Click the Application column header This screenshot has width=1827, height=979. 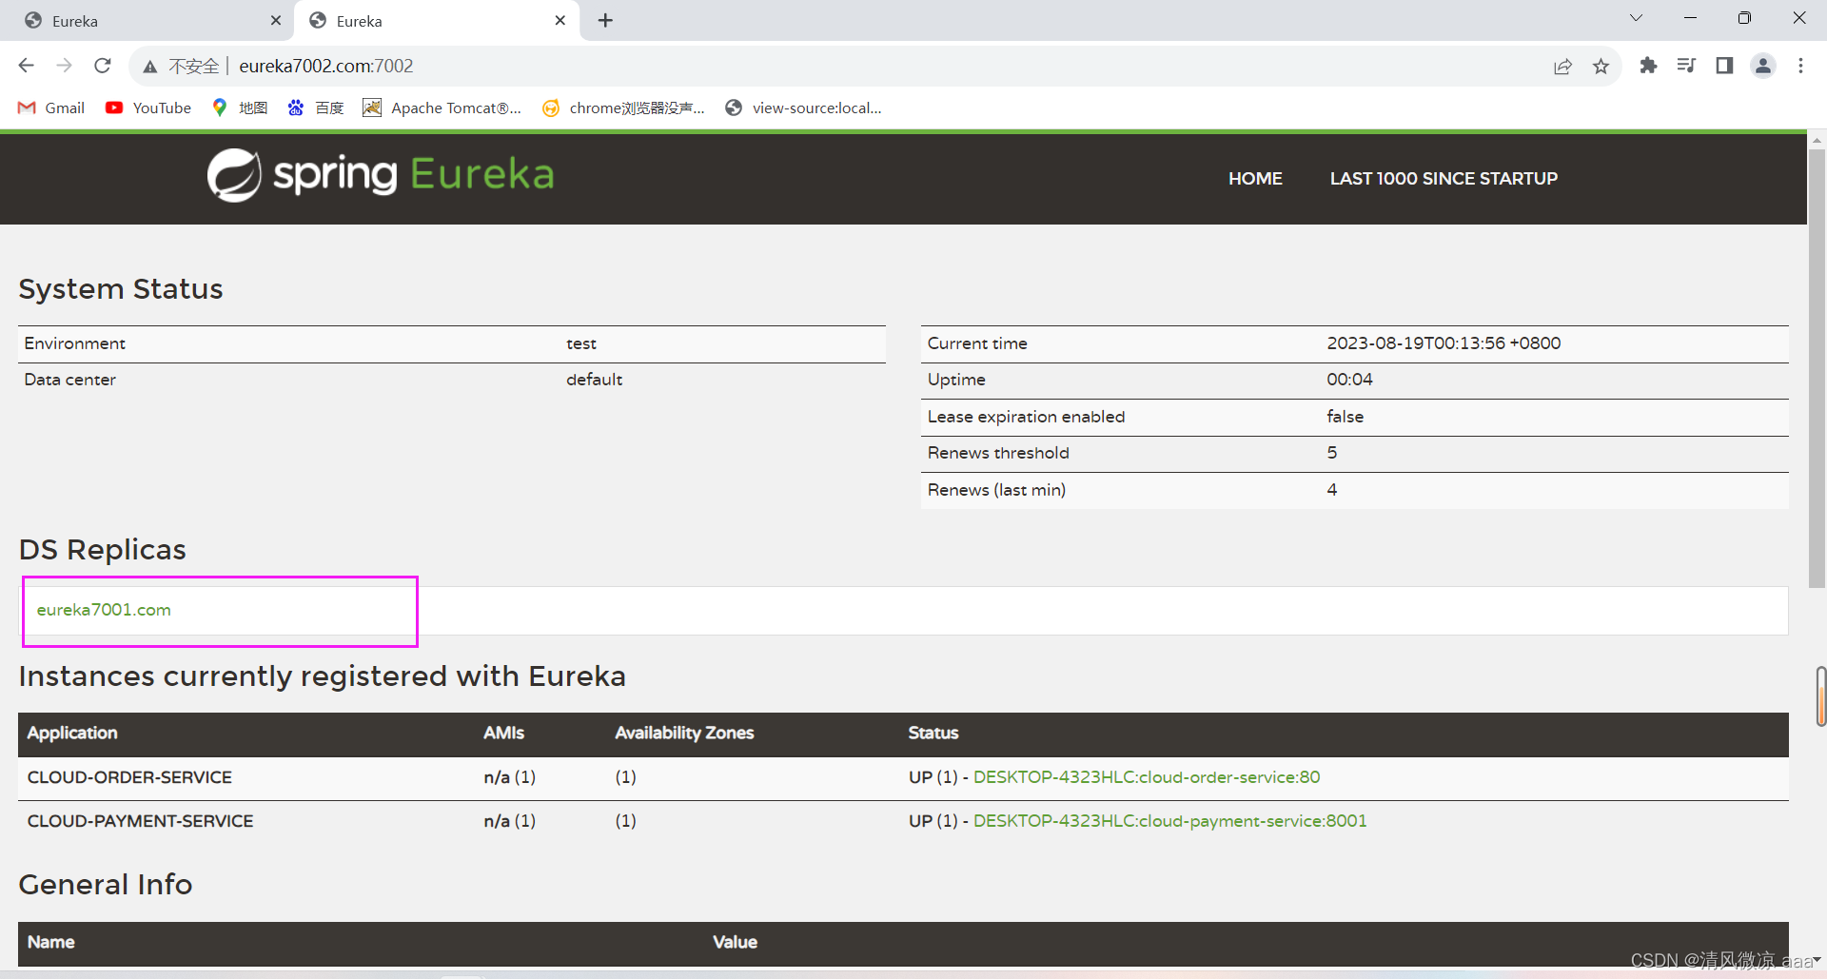72,734
